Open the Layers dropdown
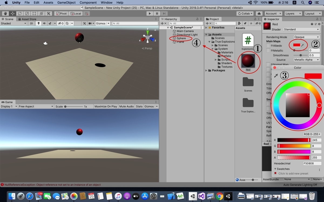The width and height of the screenshot is (324, 202). point(293,13)
